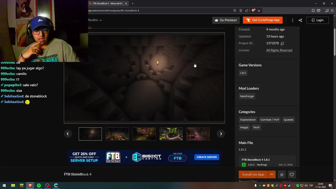Image resolution: width=336 pixels, height=189 pixels.
Task: Expand the install options arrow
Action: tap(272, 175)
